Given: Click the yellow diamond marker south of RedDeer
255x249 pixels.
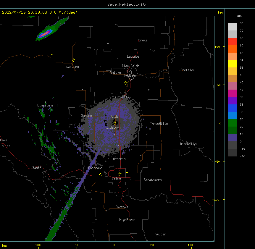Looking at the screenshot, I should click(x=126, y=83).
